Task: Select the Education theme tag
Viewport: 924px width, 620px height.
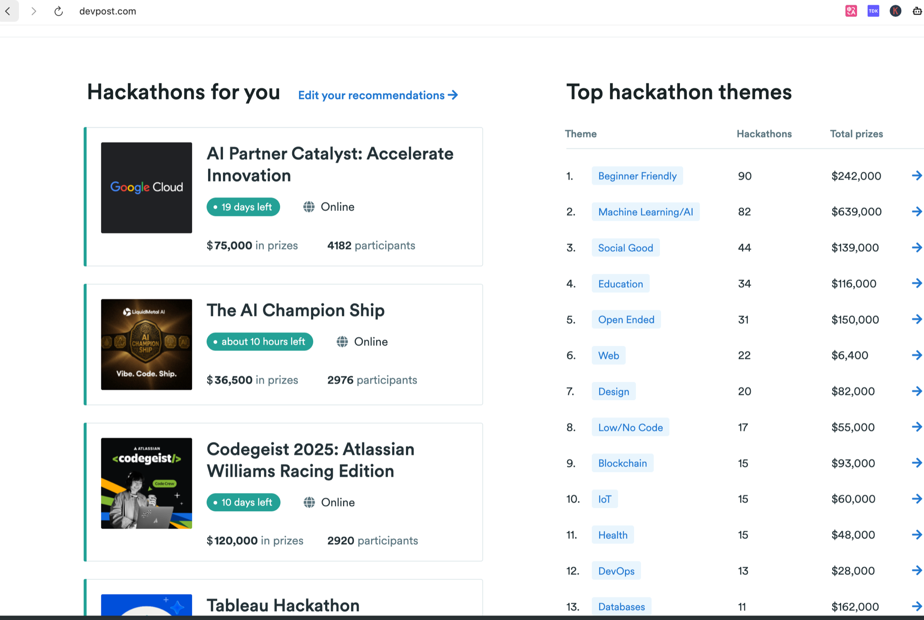Action: click(x=620, y=284)
